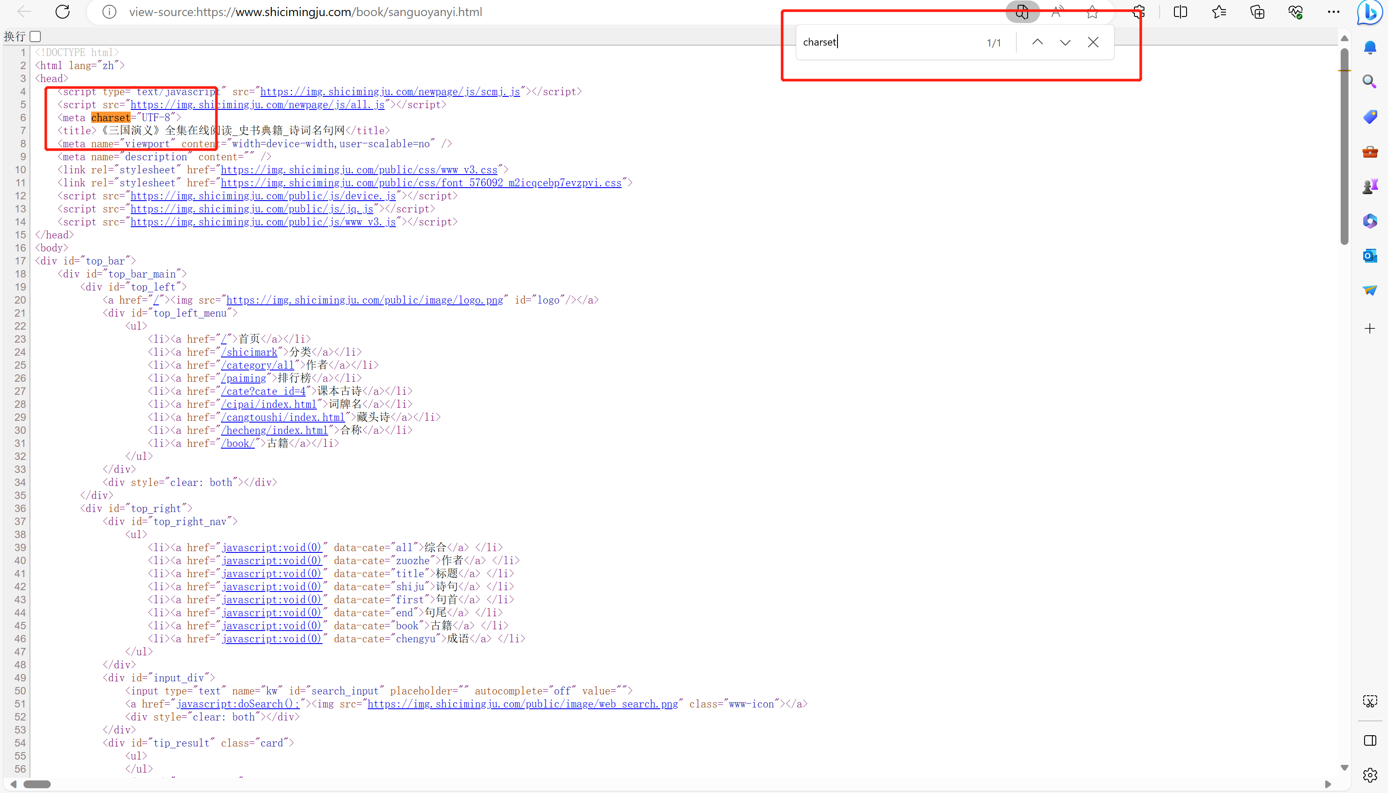
Task: Click javascript:void(0) link for data-cate chengyu
Action: point(272,639)
